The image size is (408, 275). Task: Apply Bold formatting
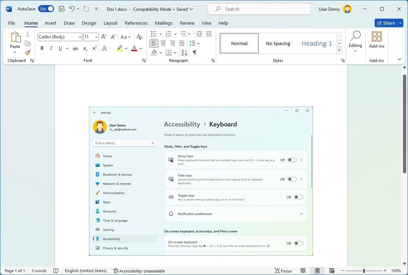pyautogui.click(x=42, y=48)
